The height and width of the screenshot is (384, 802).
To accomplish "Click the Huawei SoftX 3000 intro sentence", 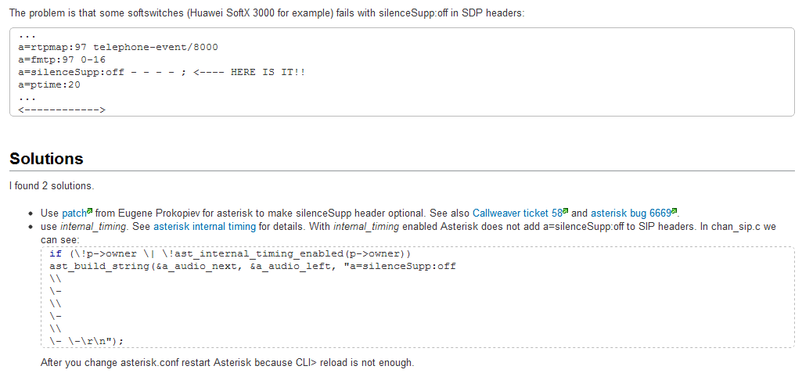I will pos(267,13).
